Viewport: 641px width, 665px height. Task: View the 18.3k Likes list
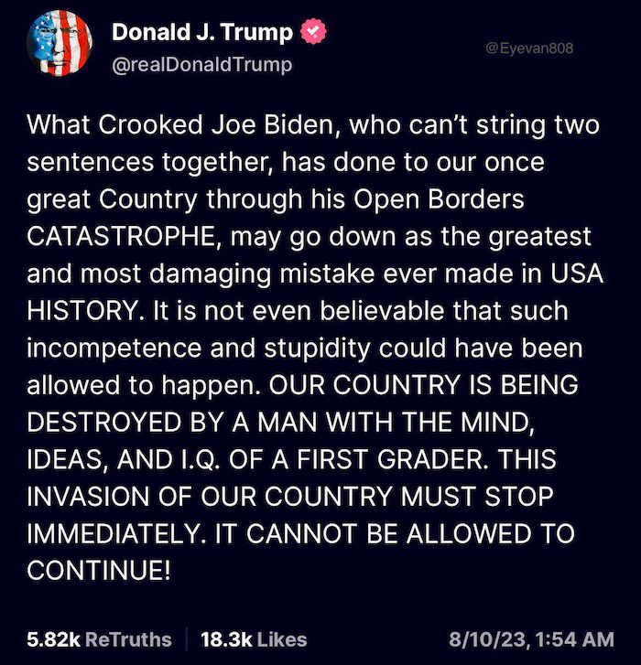coord(254,639)
